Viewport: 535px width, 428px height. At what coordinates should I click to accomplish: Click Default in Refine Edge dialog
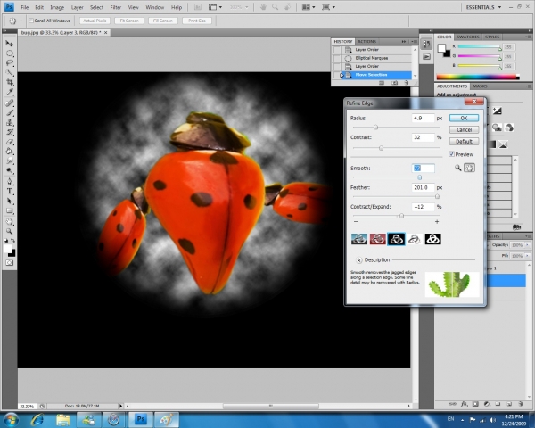(464, 141)
